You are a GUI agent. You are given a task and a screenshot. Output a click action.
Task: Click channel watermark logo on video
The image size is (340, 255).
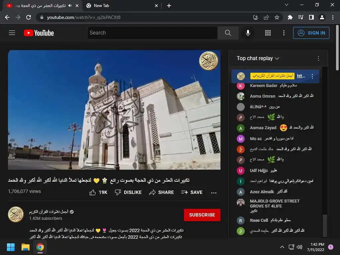click(209, 61)
